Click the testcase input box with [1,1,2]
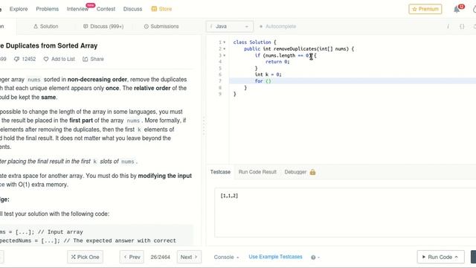 pos(345,212)
